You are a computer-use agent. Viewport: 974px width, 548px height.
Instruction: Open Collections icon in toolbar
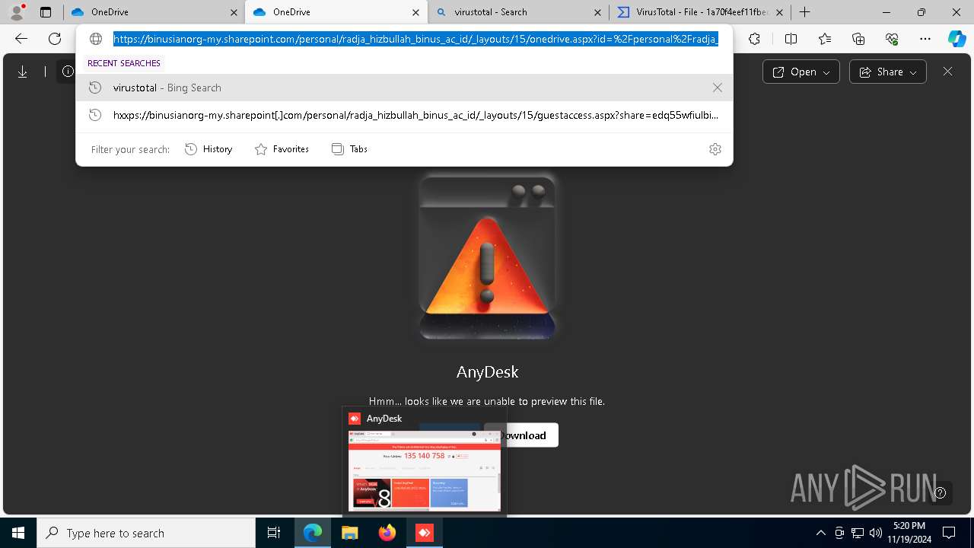(858, 39)
